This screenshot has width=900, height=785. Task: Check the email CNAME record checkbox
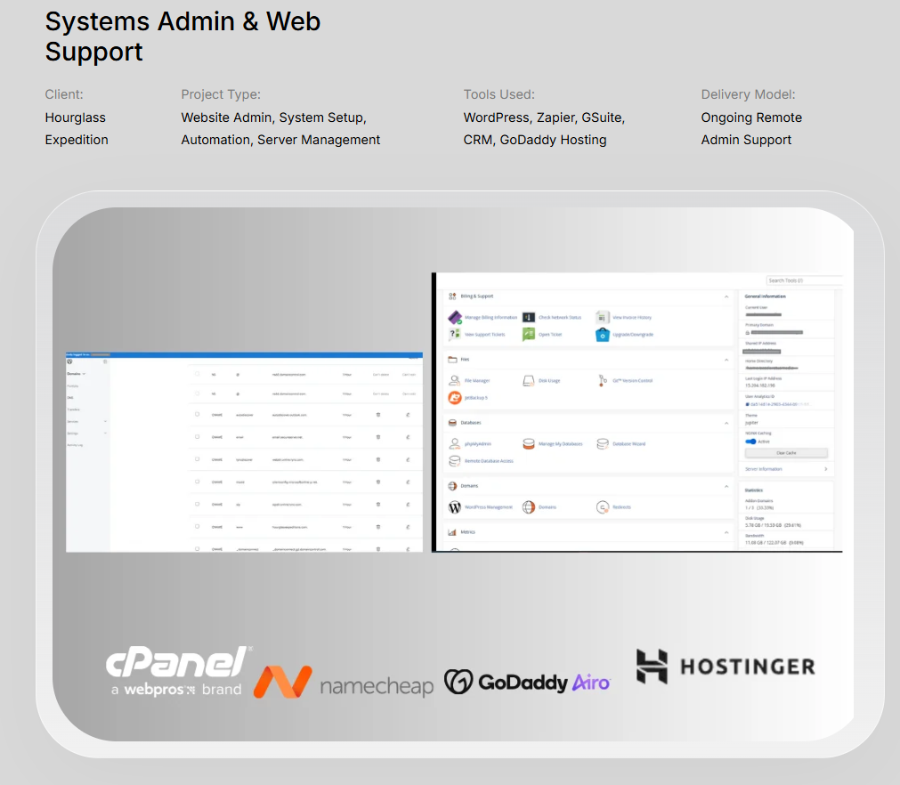pos(197,437)
